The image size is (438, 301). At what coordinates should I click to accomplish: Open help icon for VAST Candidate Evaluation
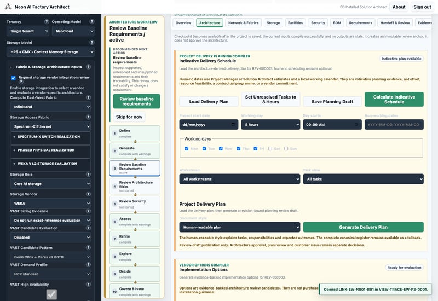coord(88,228)
